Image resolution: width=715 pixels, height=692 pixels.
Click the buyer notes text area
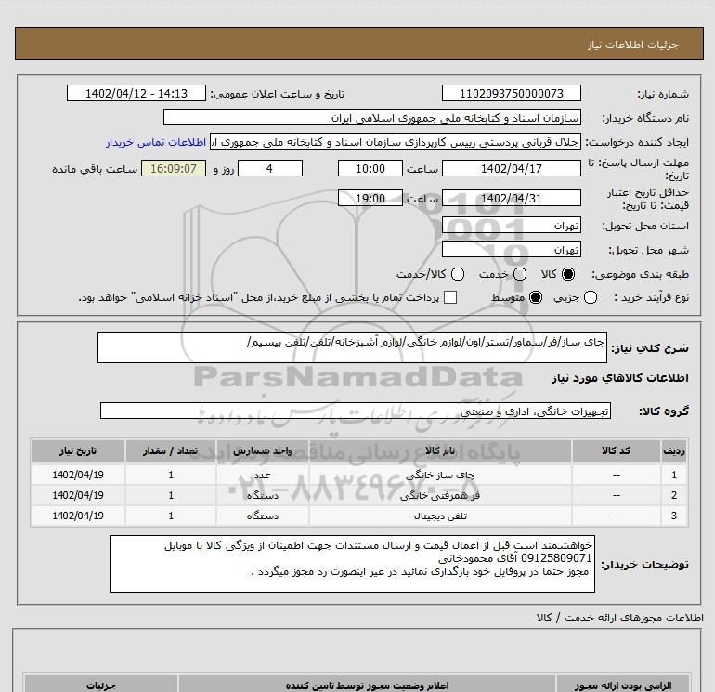click(352, 564)
